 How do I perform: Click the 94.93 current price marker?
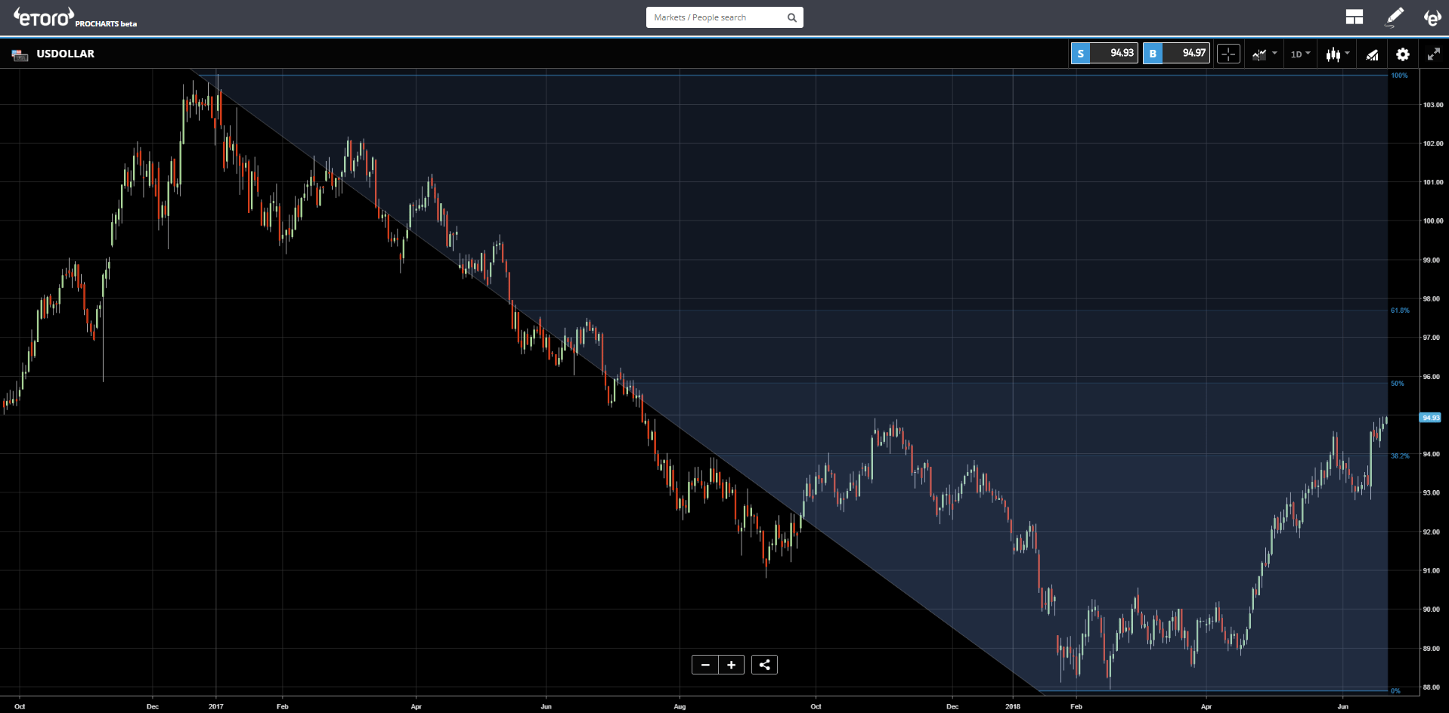point(1430,418)
